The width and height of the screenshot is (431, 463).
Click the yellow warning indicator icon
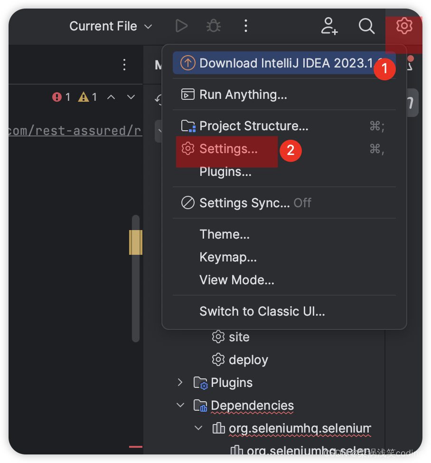84,97
